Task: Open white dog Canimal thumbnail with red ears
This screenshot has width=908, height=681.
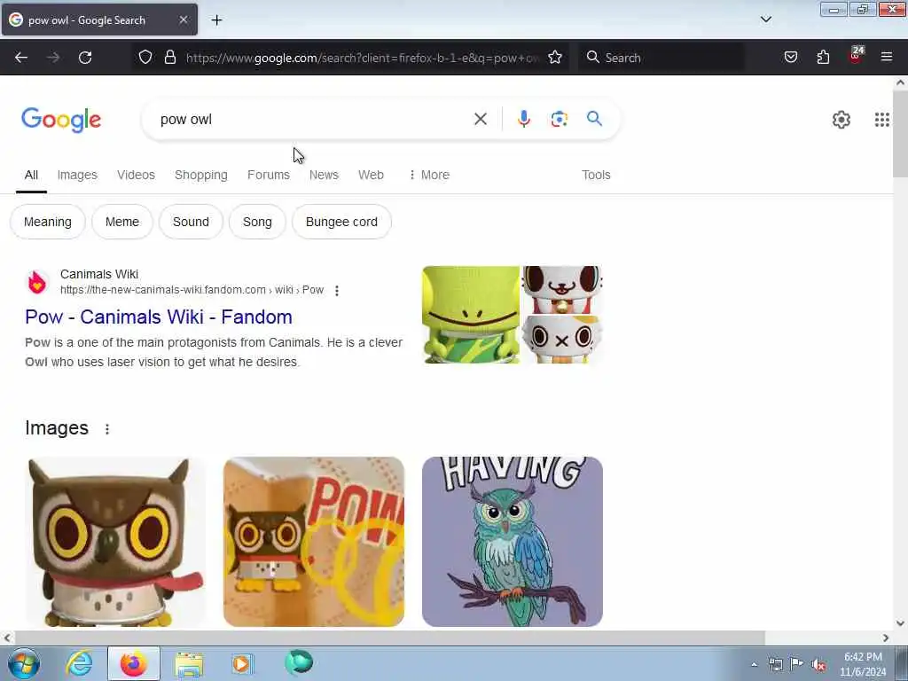Action: 562,290
